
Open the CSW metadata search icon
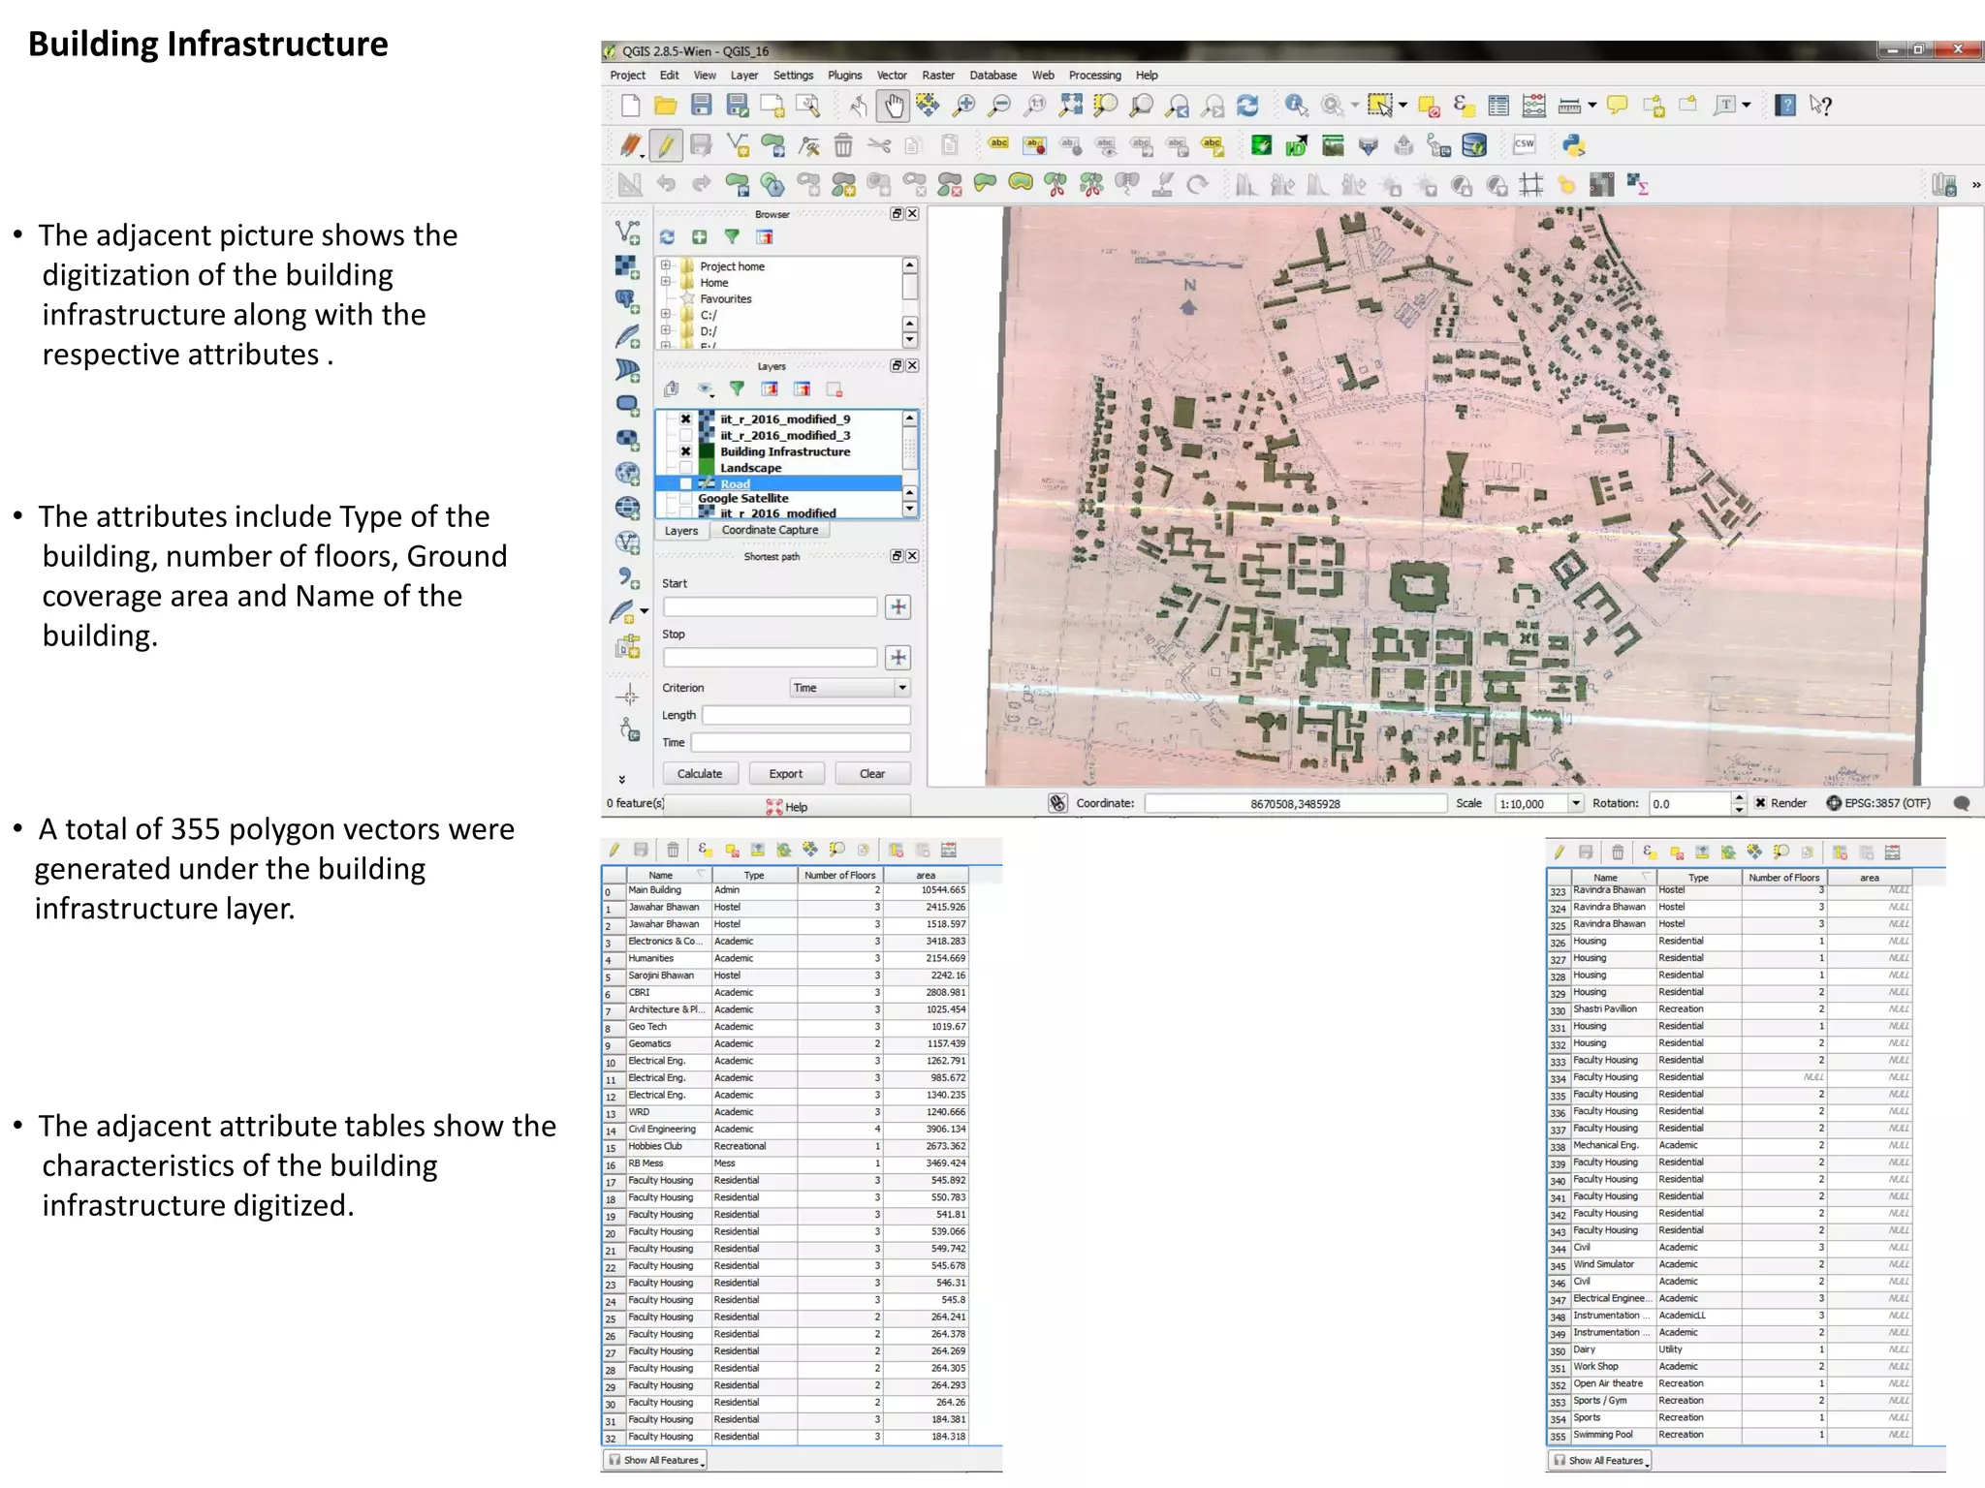(1524, 144)
